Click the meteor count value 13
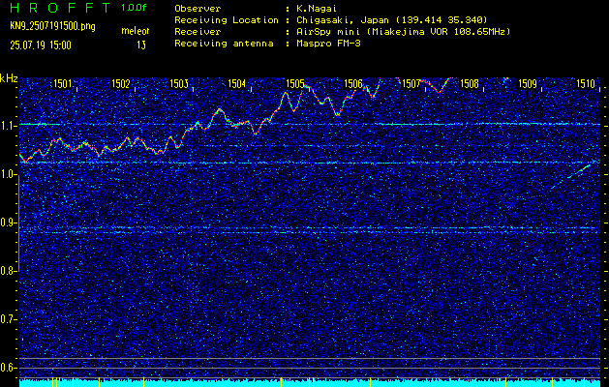 click(x=141, y=45)
